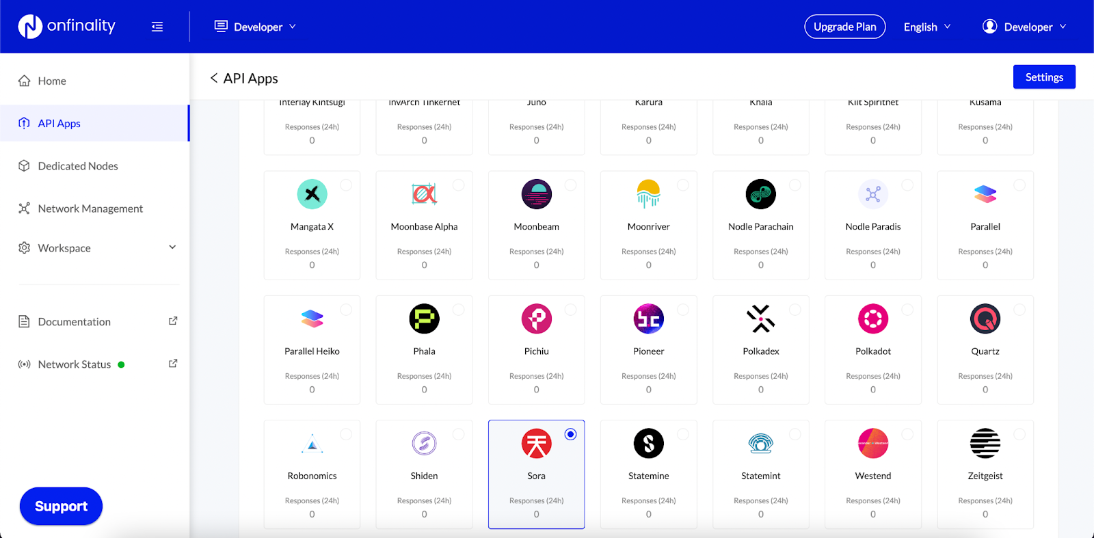Click the Quartz network icon
The height and width of the screenshot is (538, 1094).
[x=985, y=319]
